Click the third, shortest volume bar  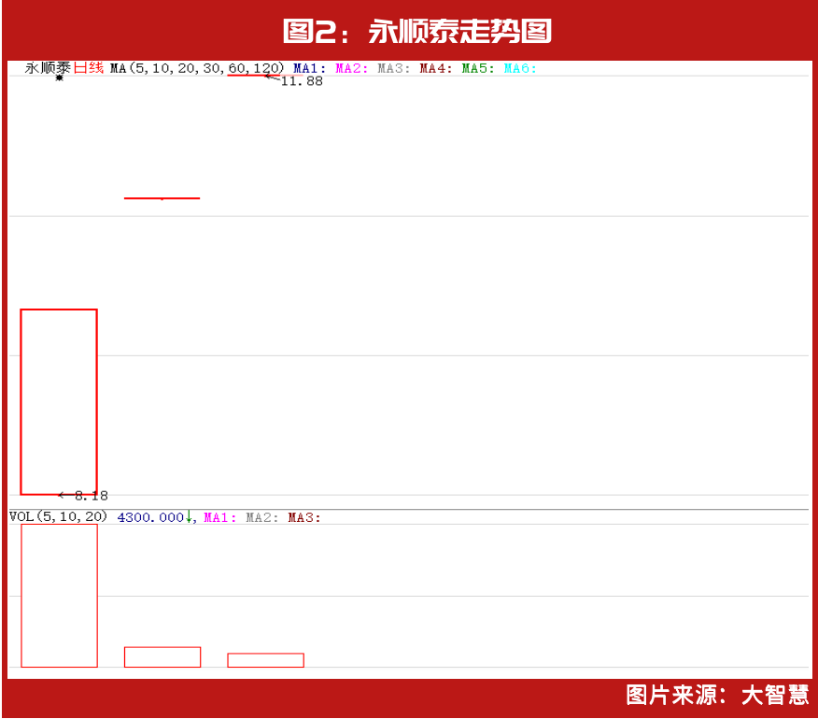265,660
